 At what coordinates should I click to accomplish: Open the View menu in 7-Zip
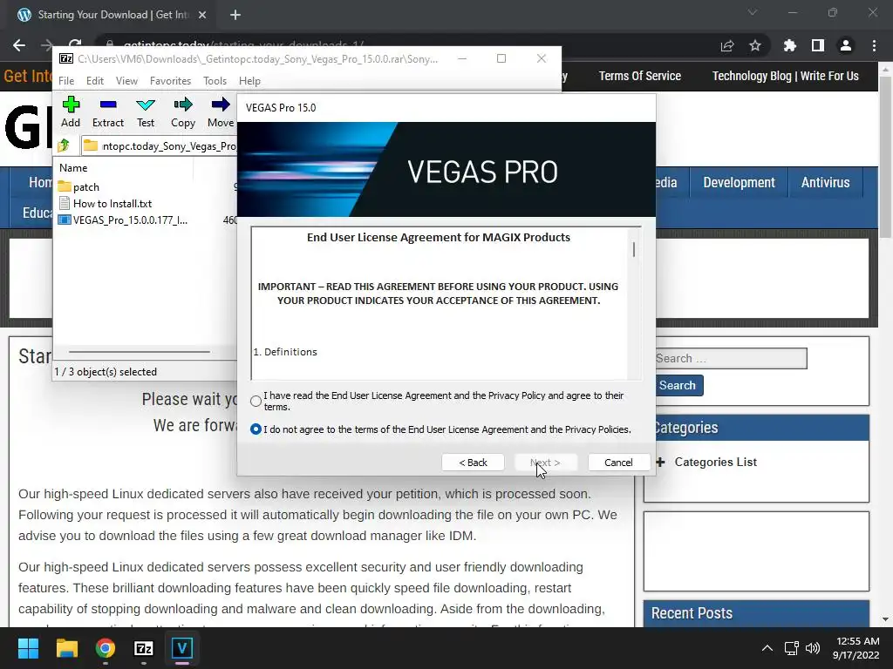126,81
